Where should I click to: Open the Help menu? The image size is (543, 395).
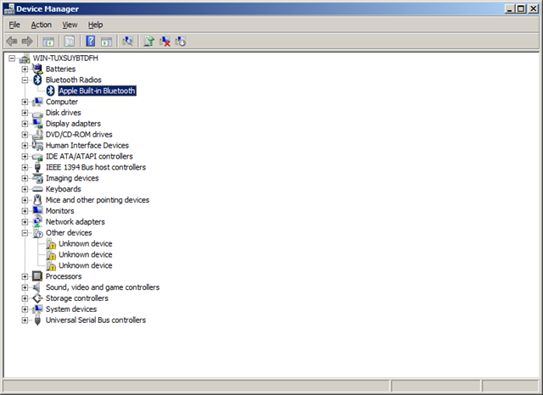click(95, 25)
